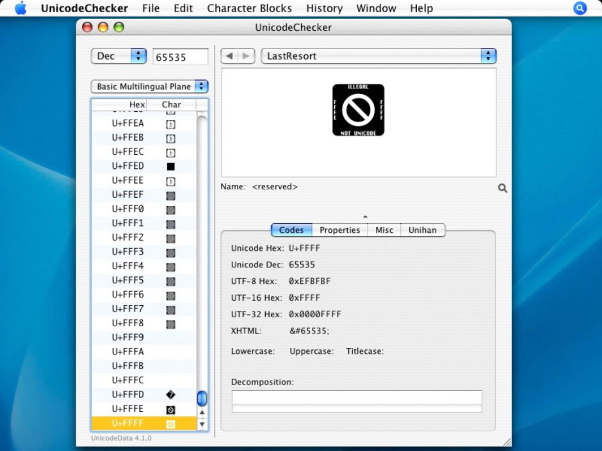Select the U+FFF4 row
The width and height of the screenshot is (602, 451).
tap(144, 266)
